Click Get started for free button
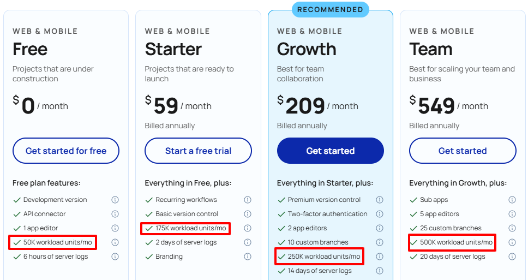 66,151
